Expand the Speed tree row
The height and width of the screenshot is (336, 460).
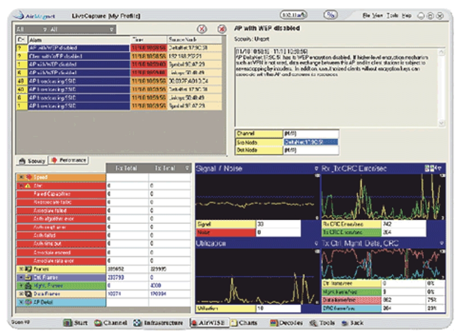tap(21, 177)
